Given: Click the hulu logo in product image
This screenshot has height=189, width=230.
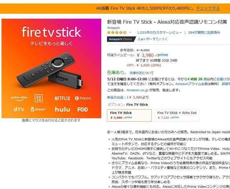Looking at the screenshot, I should coord(62,109).
